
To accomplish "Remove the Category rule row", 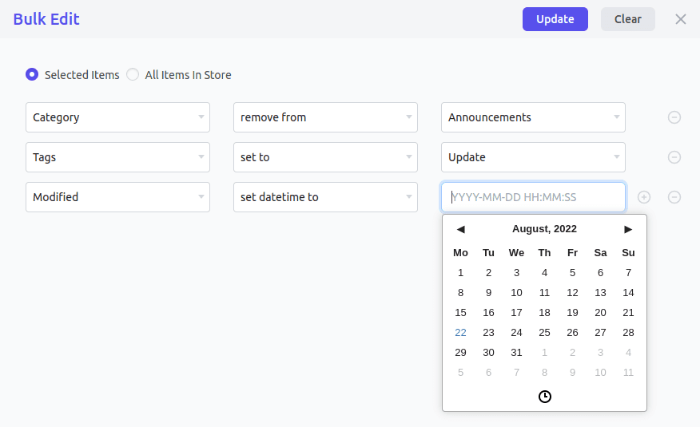I will click(x=674, y=117).
